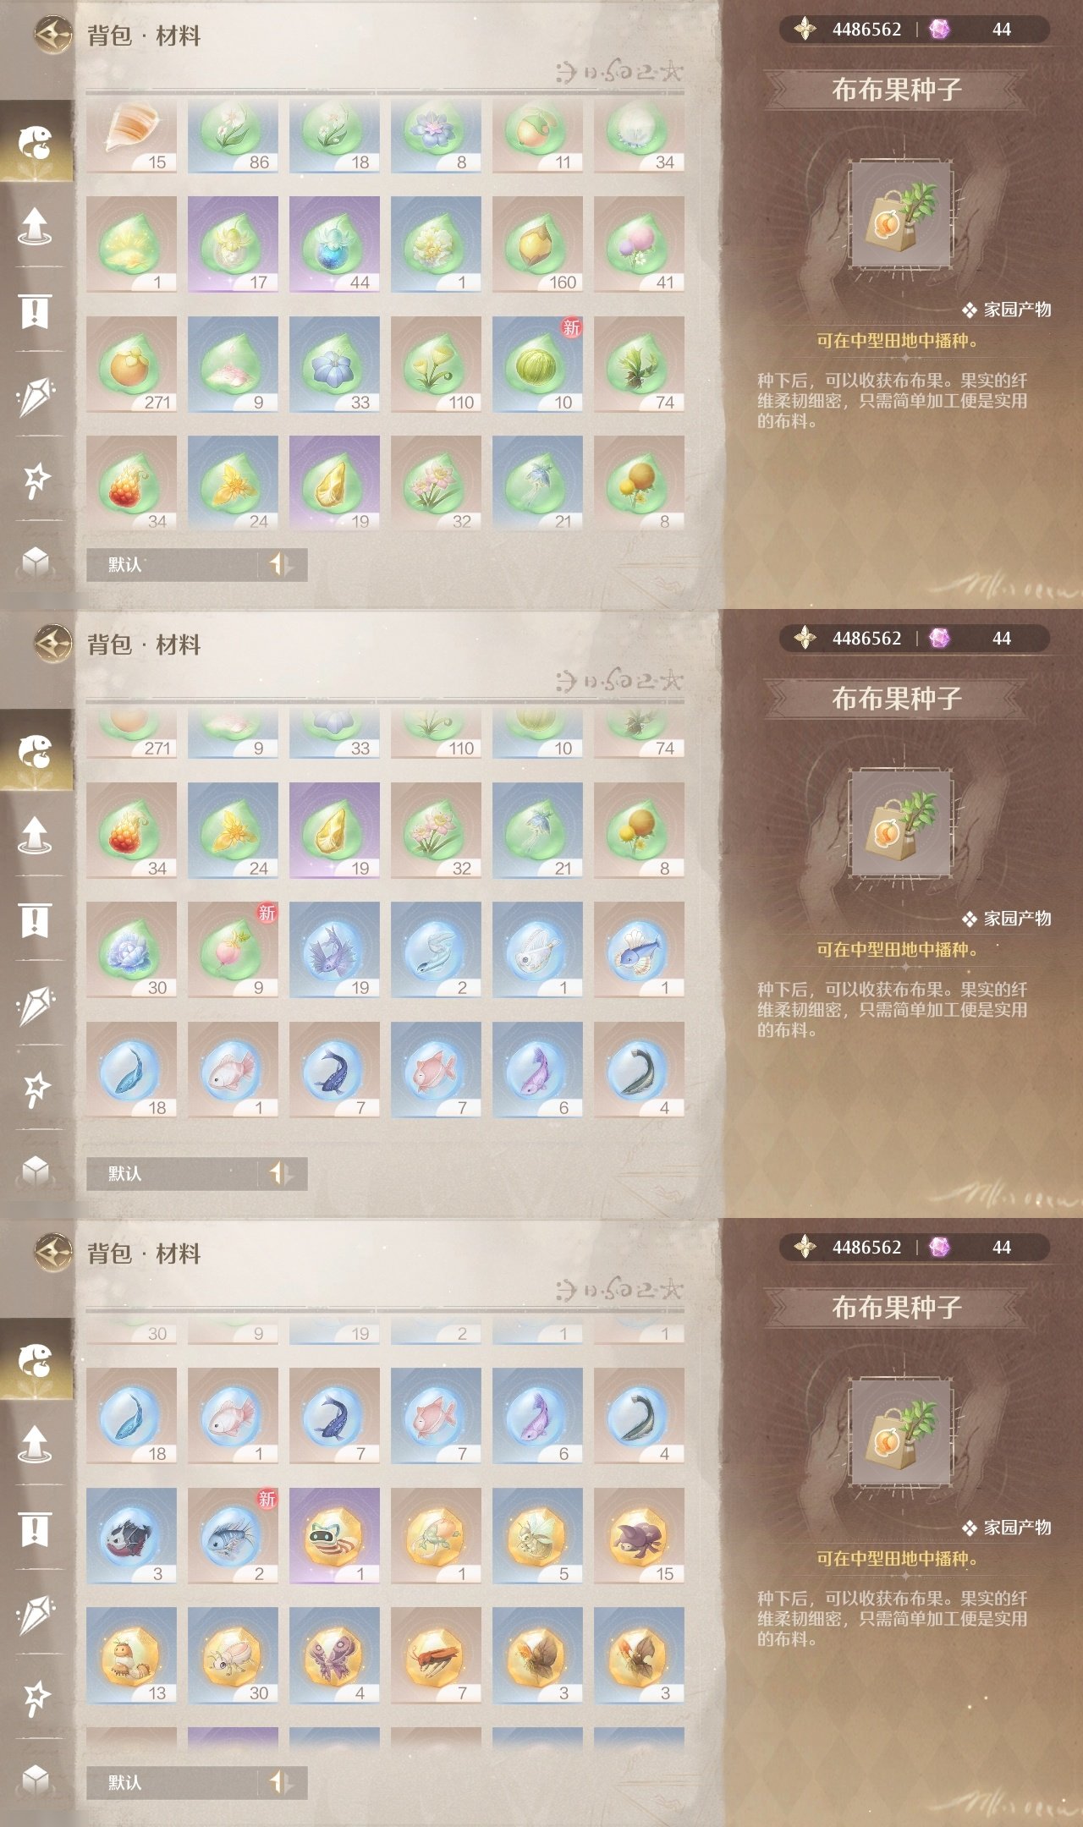Switch to the upload-arrow sidebar tab in top screenshot
The image size is (1083, 1827).
click(x=35, y=226)
